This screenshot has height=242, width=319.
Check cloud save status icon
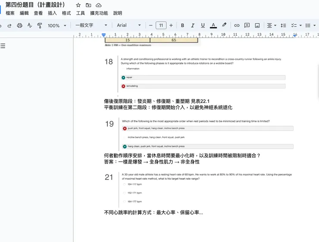click(98, 5)
